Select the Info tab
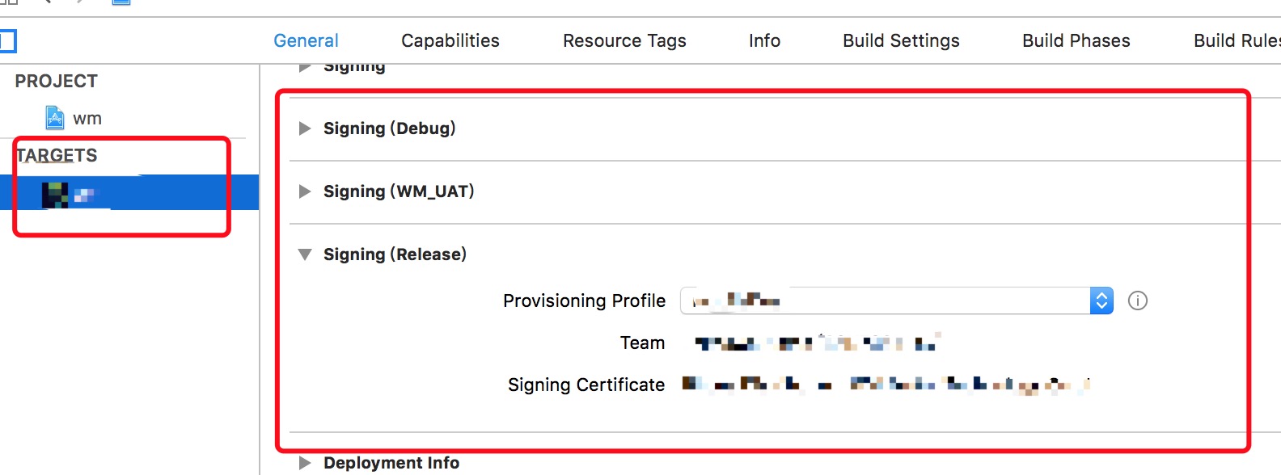1281x475 pixels. 764,40
